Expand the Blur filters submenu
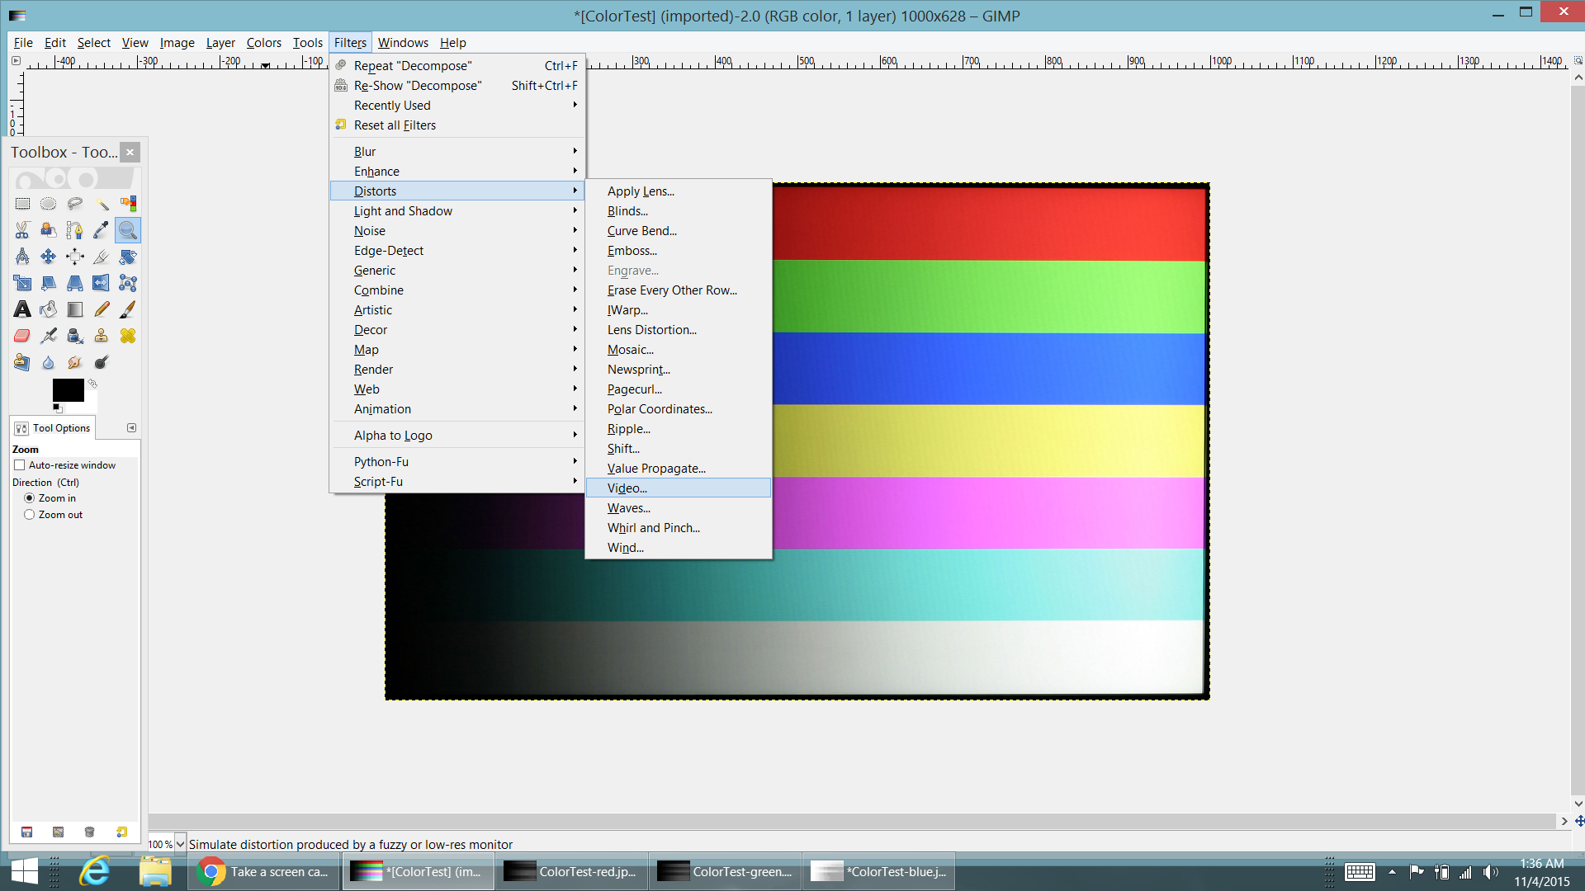The height and width of the screenshot is (891, 1585). (457, 151)
